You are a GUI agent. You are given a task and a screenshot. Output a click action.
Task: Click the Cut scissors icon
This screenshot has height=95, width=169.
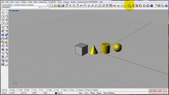(x=70, y=6)
